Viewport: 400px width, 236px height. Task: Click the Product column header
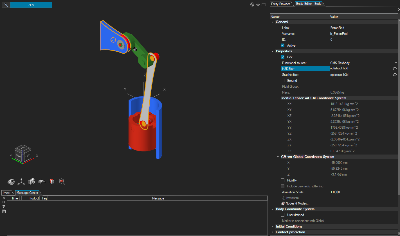[x=34, y=198]
